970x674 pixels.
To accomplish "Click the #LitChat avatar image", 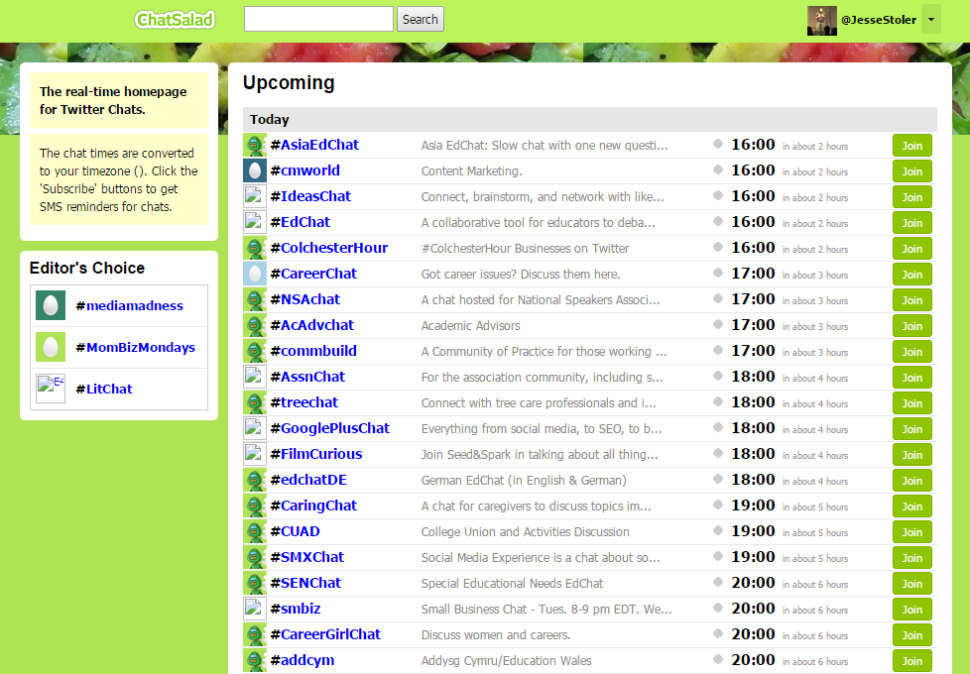I will click(x=51, y=389).
